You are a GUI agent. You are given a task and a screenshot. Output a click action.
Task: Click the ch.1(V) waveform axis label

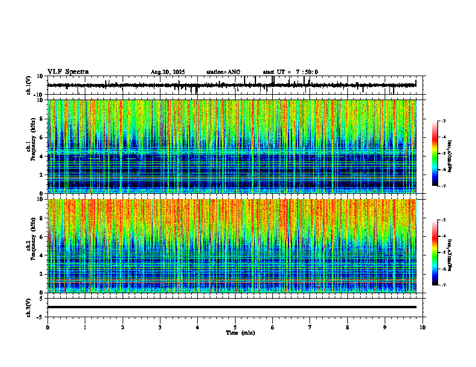tap(29, 85)
